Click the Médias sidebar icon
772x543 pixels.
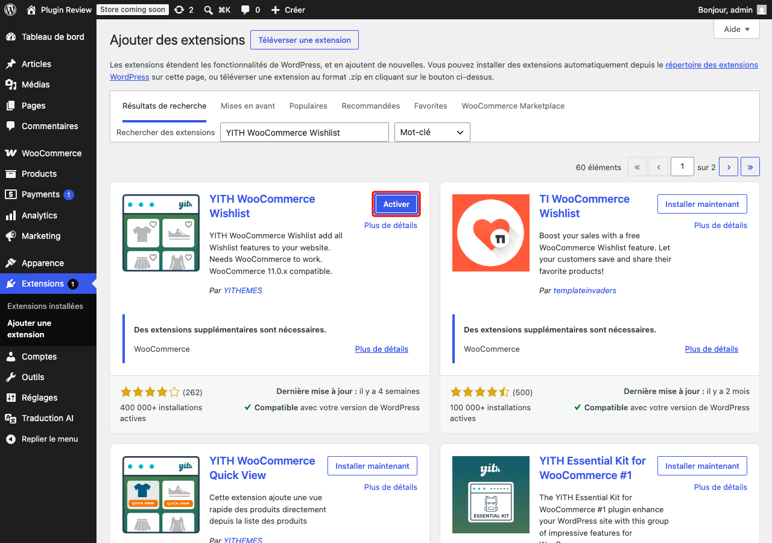tap(11, 84)
